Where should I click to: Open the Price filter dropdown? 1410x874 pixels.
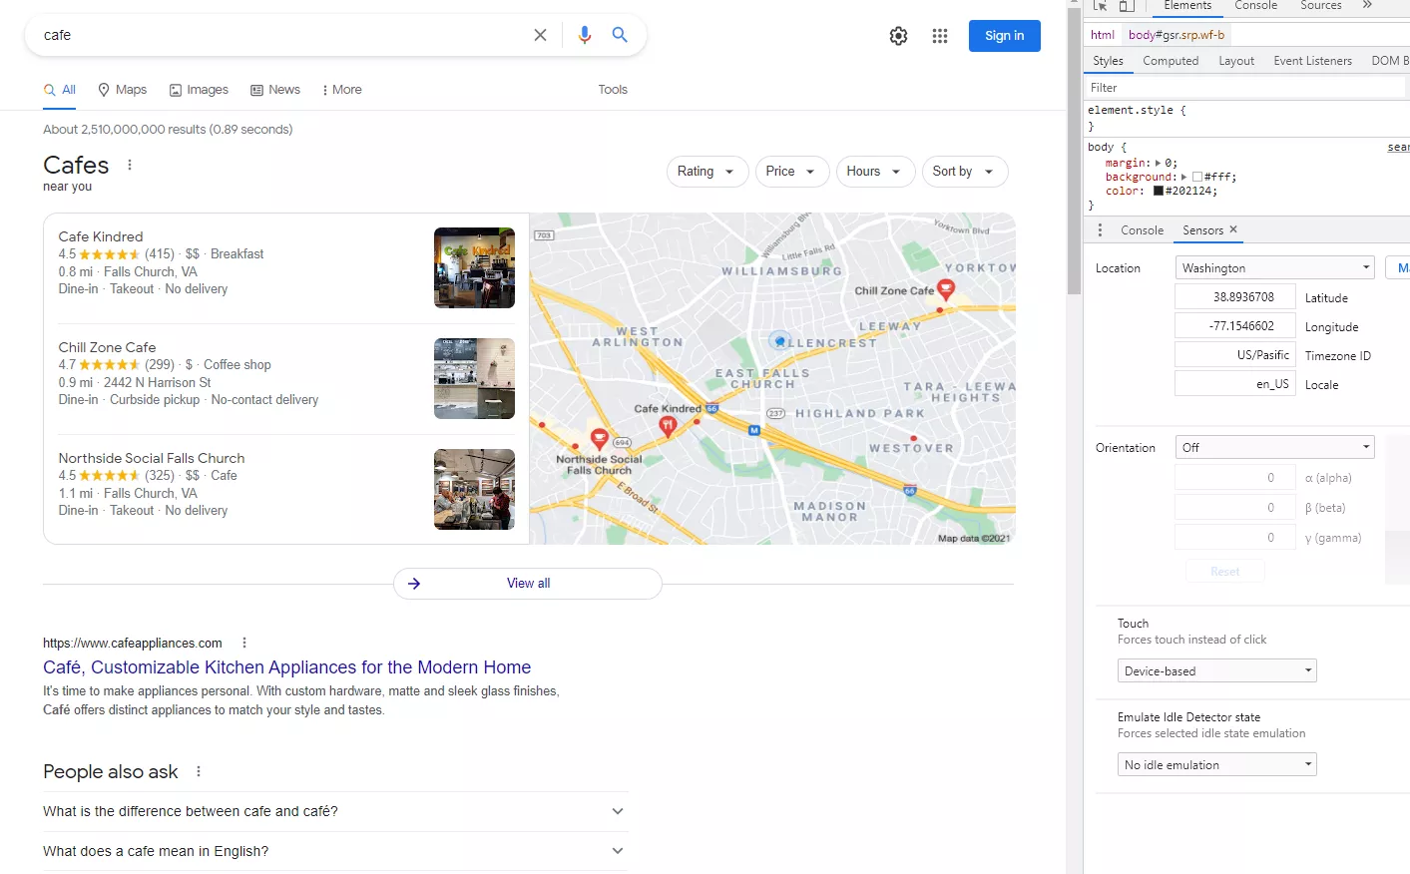pyautogui.click(x=791, y=172)
